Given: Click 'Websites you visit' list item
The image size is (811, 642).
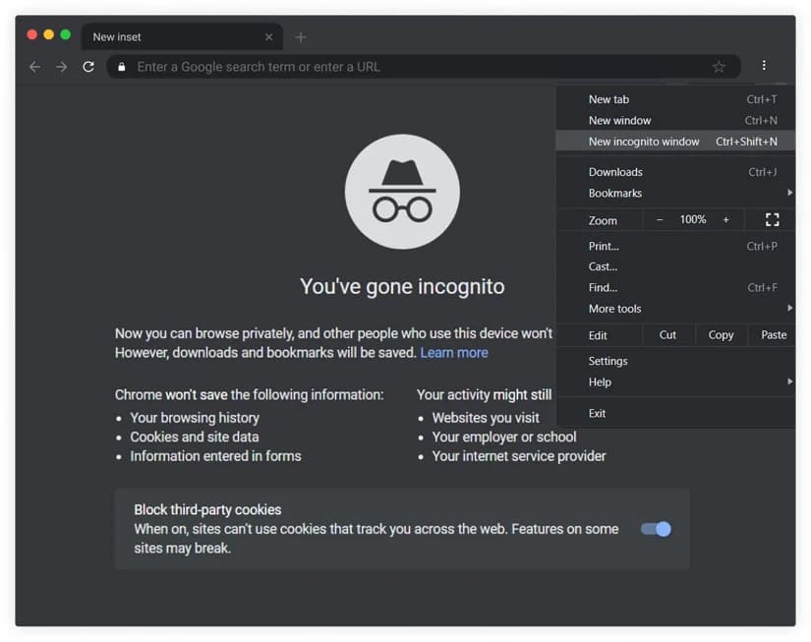Looking at the screenshot, I should pos(486,418).
